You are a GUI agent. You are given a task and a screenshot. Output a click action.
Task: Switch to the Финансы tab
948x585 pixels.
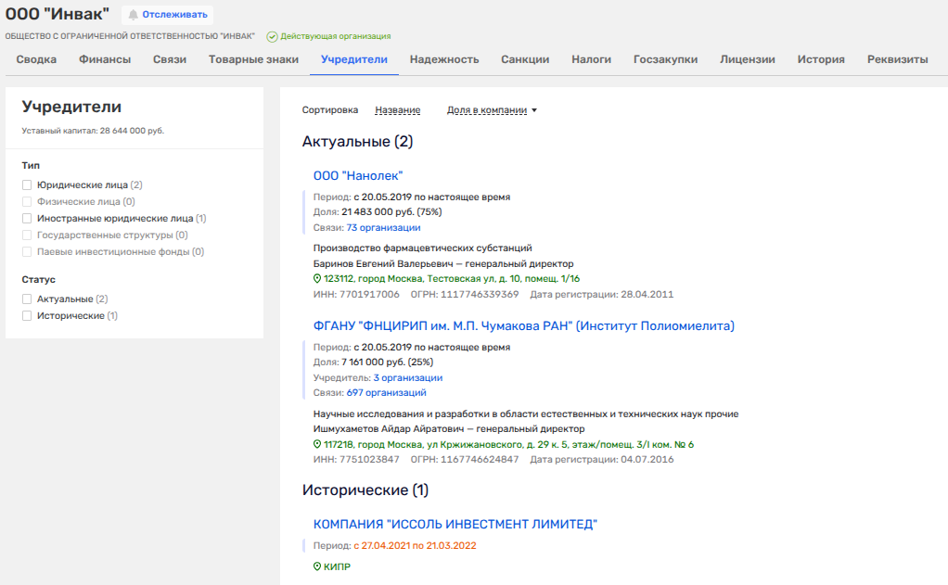[103, 59]
